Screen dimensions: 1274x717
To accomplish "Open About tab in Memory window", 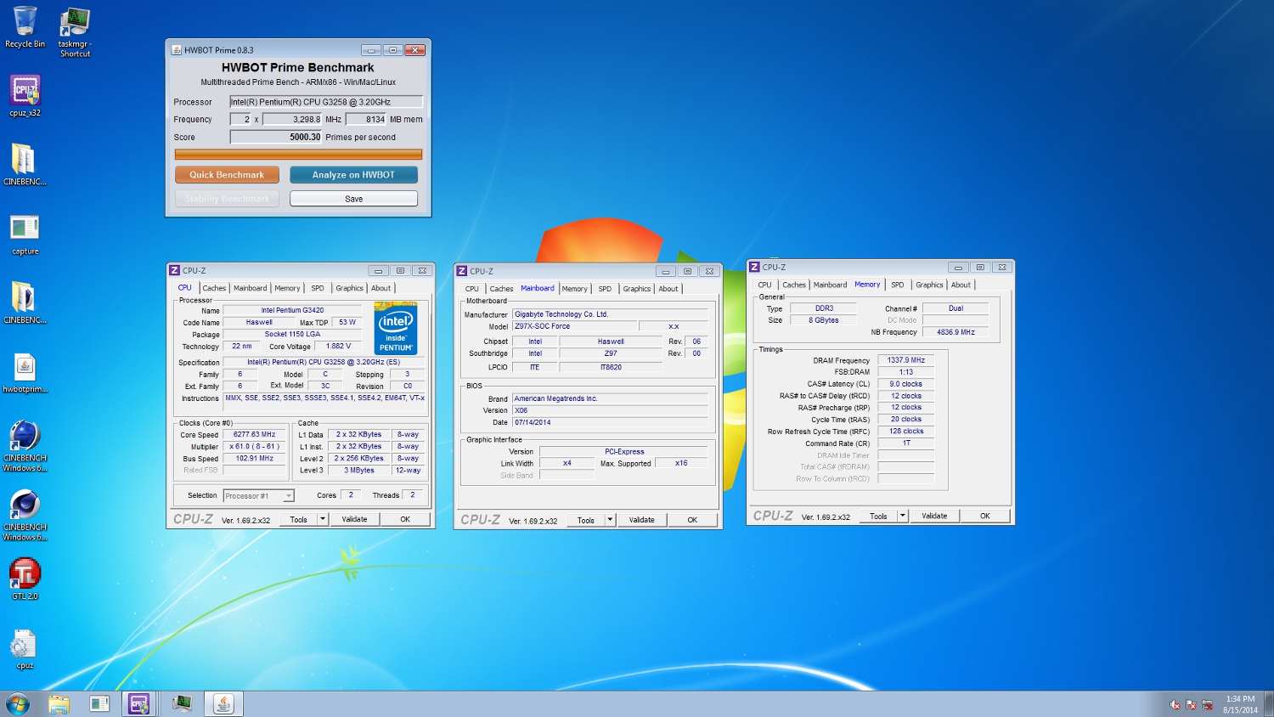I will click(x=961, y=285).
